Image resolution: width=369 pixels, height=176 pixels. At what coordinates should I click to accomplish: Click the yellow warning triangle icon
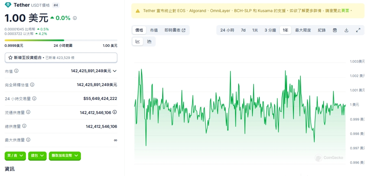[138, 11]
